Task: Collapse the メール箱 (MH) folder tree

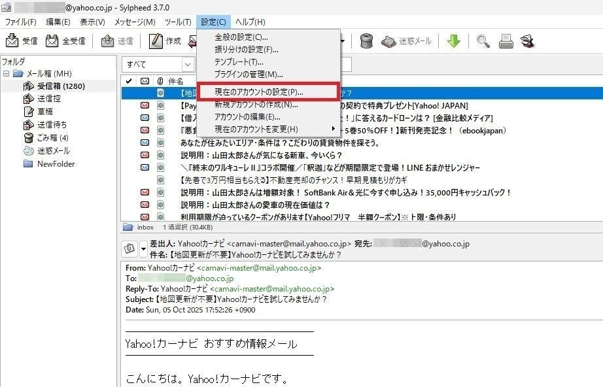Action: coord(6,73)
